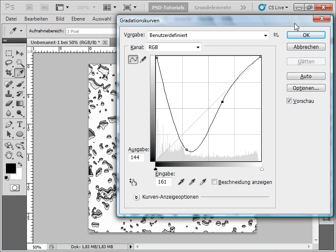Viewport: 336px width, 252px height.
Task: Select the Eraser tool
Action: (x=9, y=103)
